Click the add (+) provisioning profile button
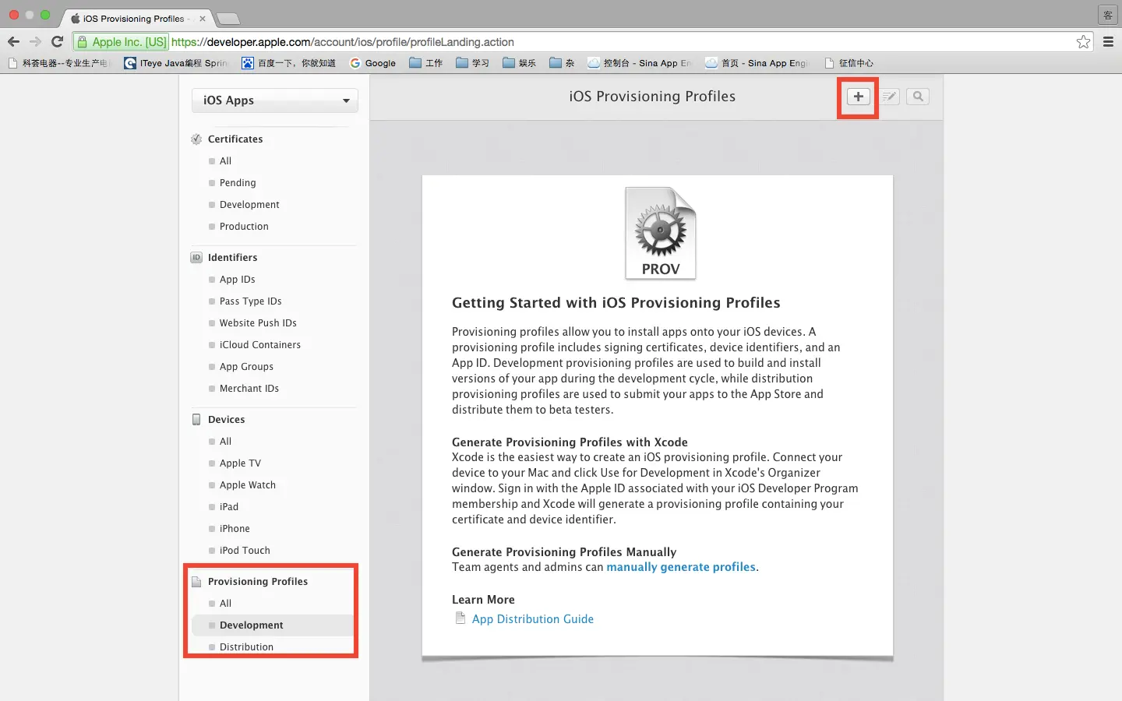The image size is (1122, 701). 858,97
